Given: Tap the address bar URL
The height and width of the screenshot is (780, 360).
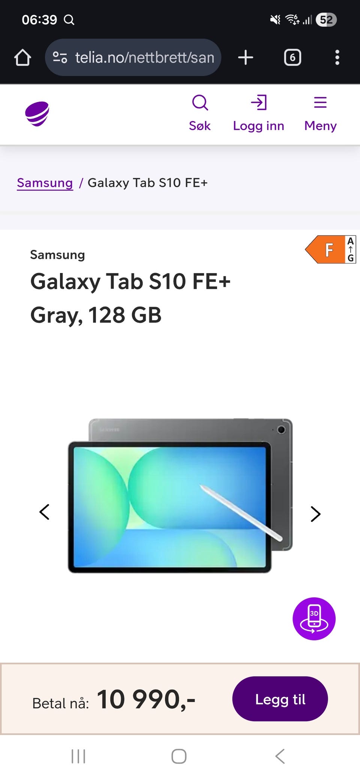Looking at the screenshot, I should click(145, 57).
